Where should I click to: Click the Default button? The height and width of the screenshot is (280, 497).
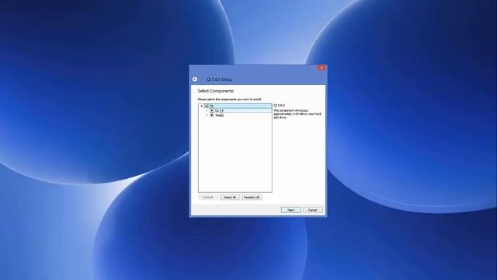(x=208, y=197)
